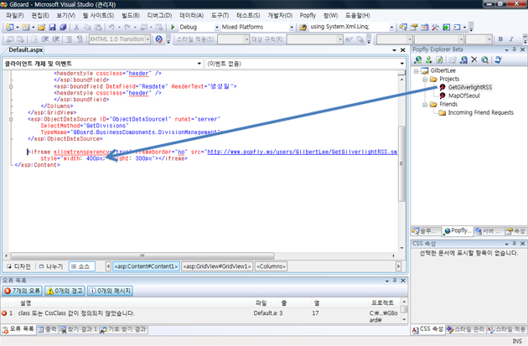Toggle the 7개의 오류 errors filter
The width and height of the screenshot is (528, 346).
(x=23, y=291)
